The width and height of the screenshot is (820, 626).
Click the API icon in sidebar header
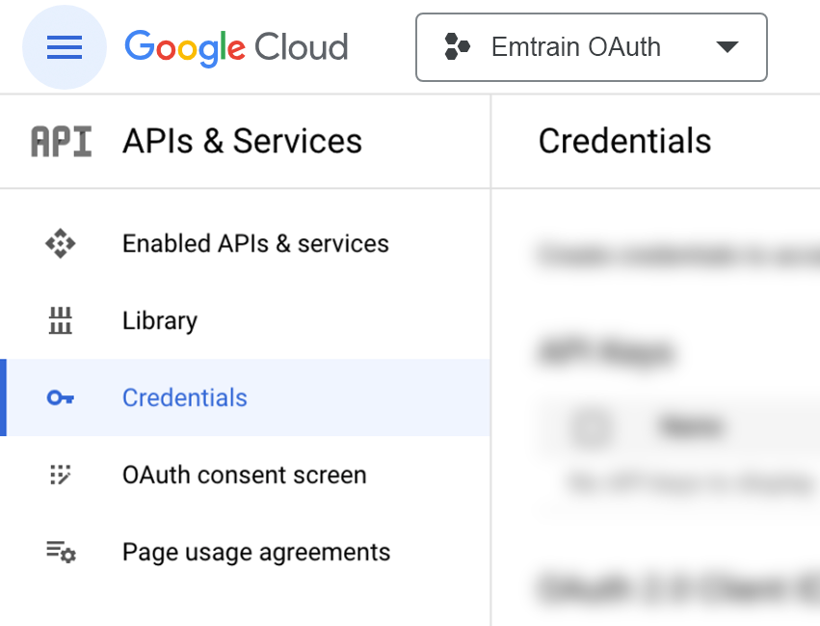pos(62,142)
